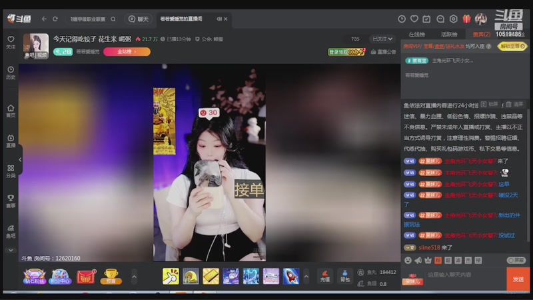533x300 pixels.
Task: Switch to the 活跃榜 tab
Action: pos(448,35)
